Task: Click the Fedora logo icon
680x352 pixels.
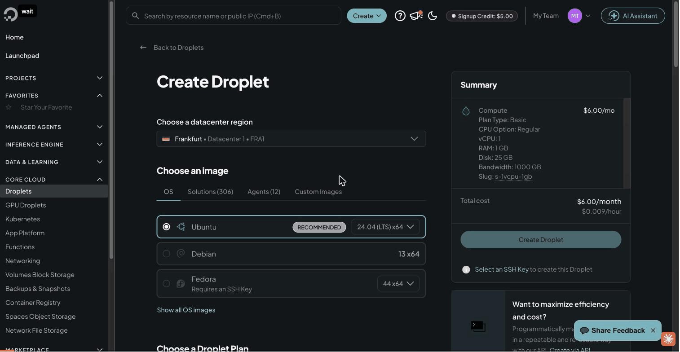Action: 181,284
